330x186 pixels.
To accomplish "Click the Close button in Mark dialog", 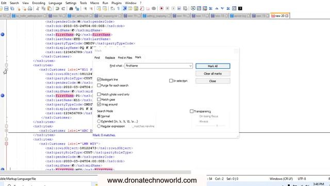I will pos(212,81).
